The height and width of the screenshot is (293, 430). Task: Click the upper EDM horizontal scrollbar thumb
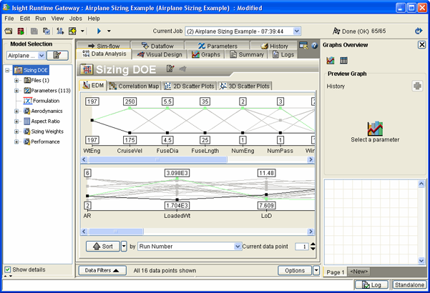(x=157, y=159)
